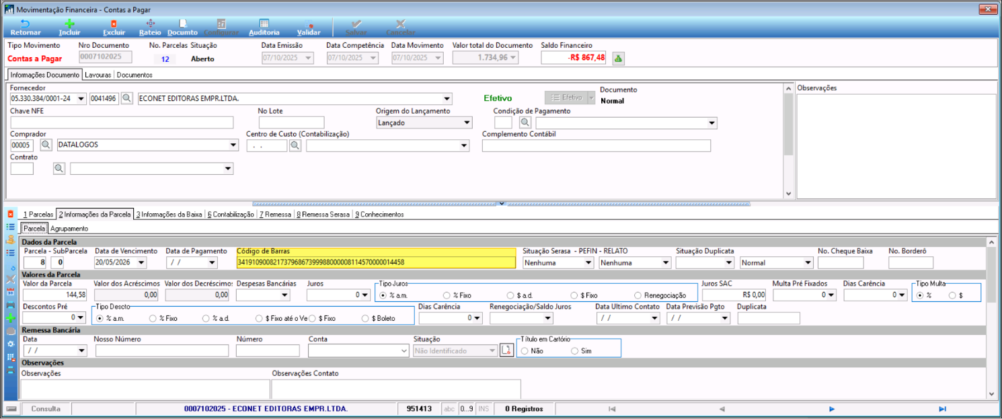Open the '1 Parcelas' tab
This screenshot has height=419, width=1002.
click(38, 215)
